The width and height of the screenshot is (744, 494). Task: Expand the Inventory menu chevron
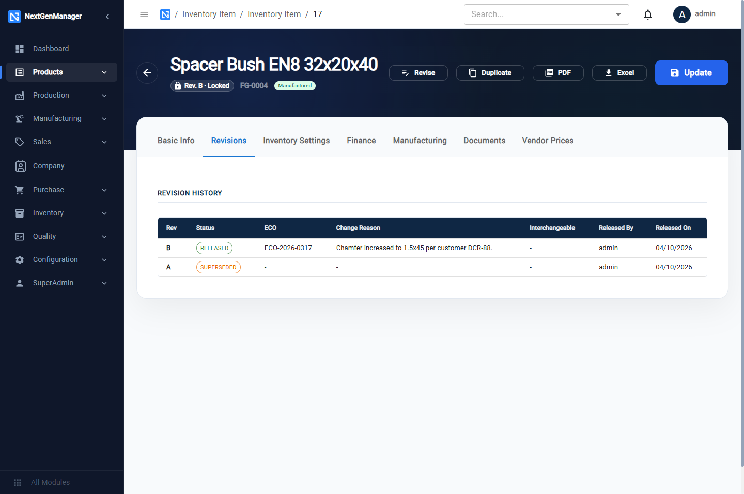(104, 213)
